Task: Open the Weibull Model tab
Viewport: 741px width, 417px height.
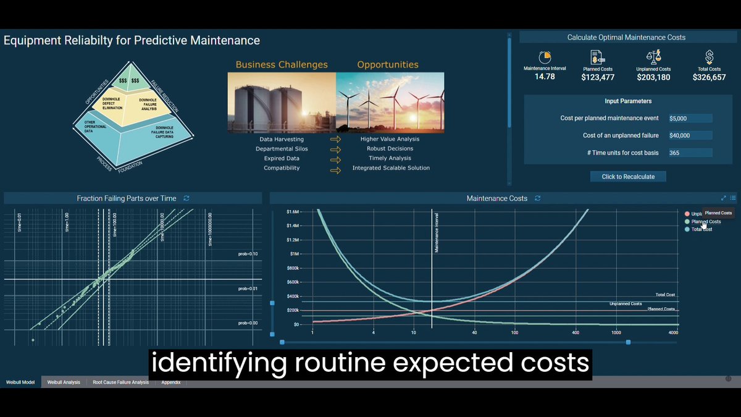Action: point(20,382)
